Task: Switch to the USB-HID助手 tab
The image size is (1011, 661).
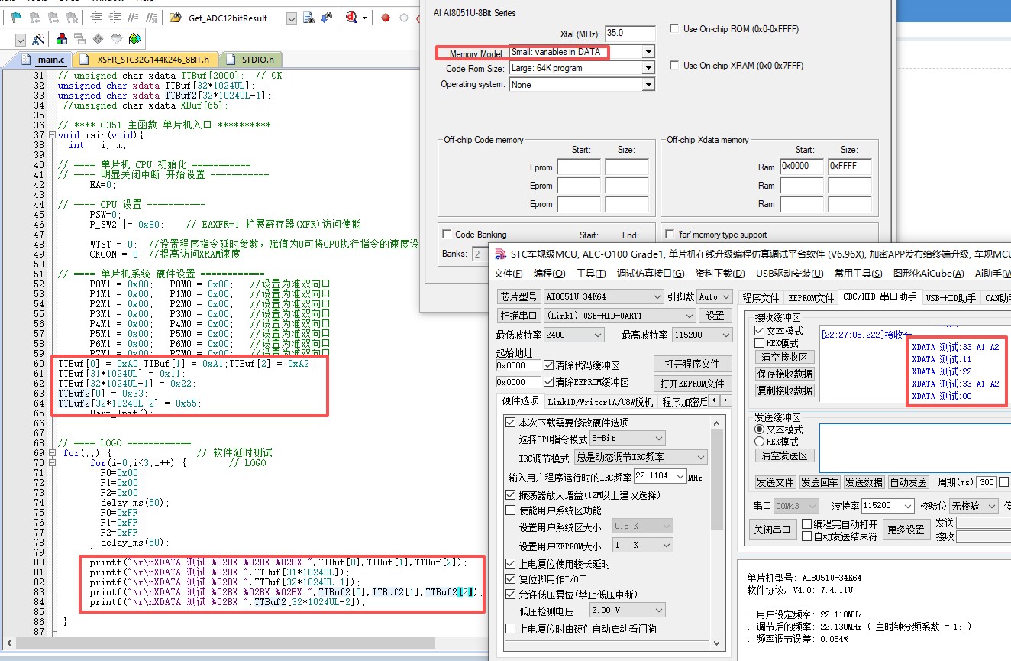Action: pyautogui.click(x=950, y=297)
